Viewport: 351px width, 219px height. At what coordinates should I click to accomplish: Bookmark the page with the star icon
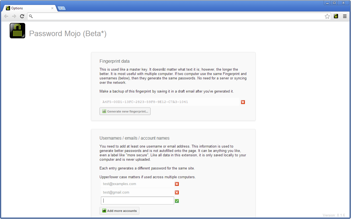[327, 16]
